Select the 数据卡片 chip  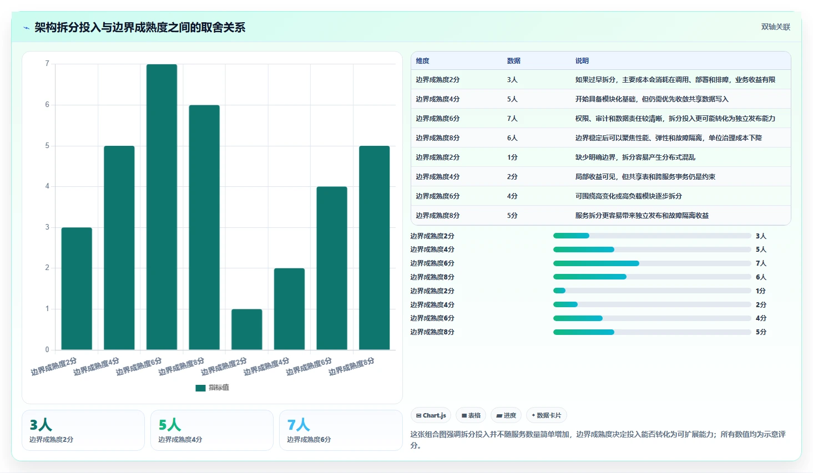[547, 415]
